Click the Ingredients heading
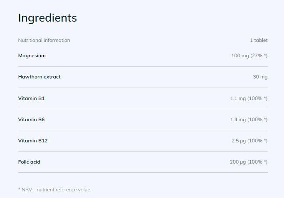284x198 pixels. point(47,18)
